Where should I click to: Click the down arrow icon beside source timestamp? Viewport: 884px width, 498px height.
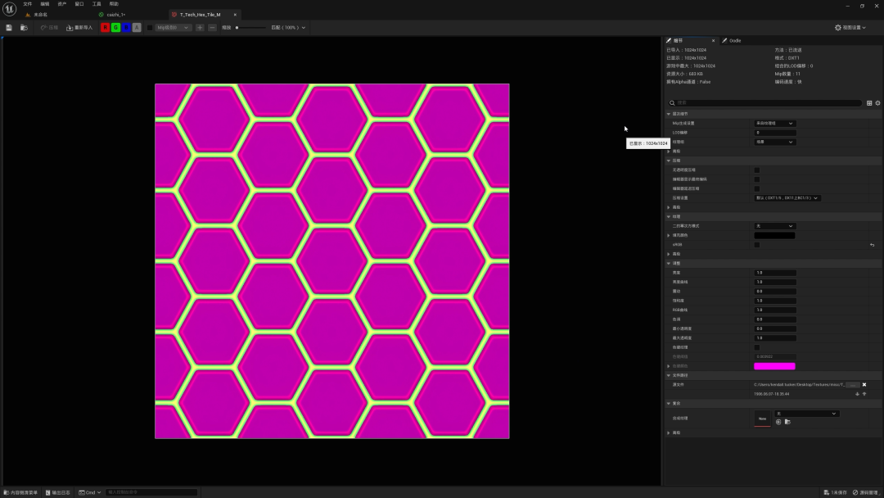pyautogui.click(x=858, y=394)
